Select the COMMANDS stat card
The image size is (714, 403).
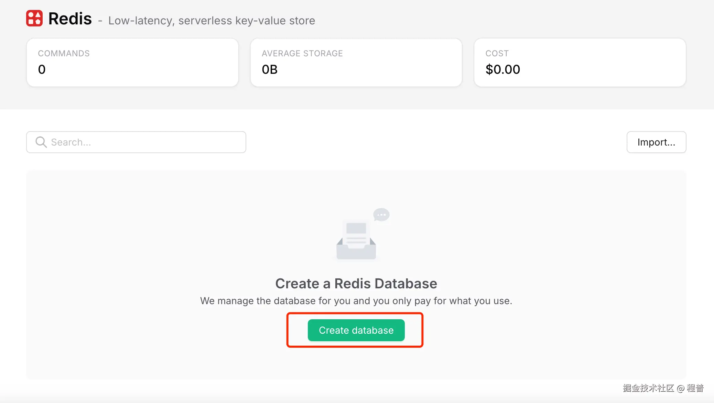tap(132, 62)
